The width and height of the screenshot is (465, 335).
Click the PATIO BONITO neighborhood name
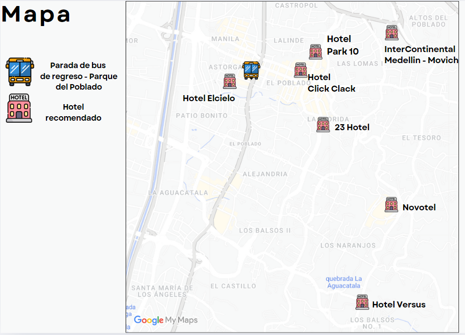[x=202, y=116]
